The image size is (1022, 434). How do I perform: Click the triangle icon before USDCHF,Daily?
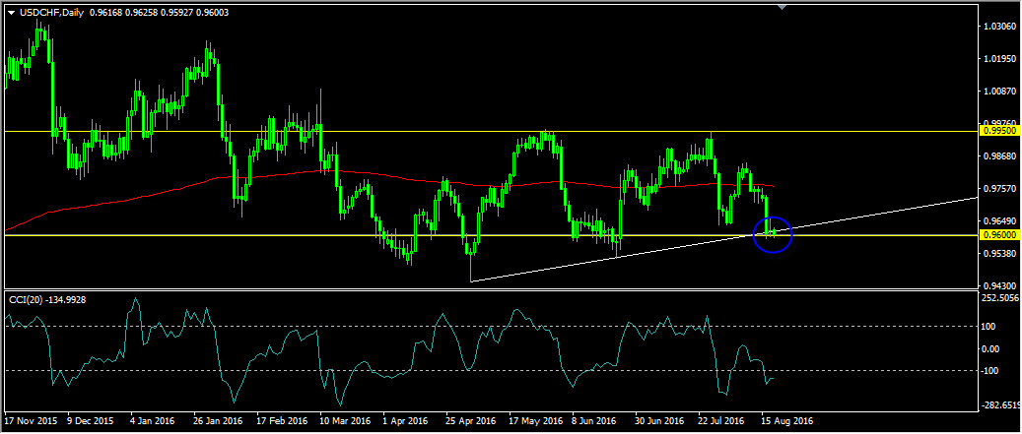coord(12,13)
